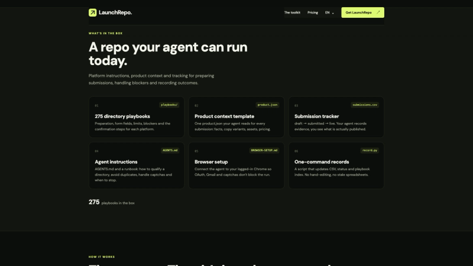Click the arrow icon in Get LaunchRepo button
Screen dimensions: 473x266
coord(378,12)
